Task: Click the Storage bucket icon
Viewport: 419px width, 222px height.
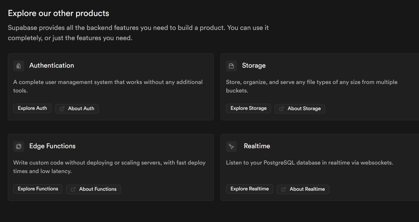Action: click(231, 66)
